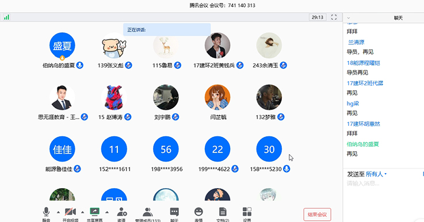Select avatar of 132梦雅
424x222 pixels.
point(269,97)
